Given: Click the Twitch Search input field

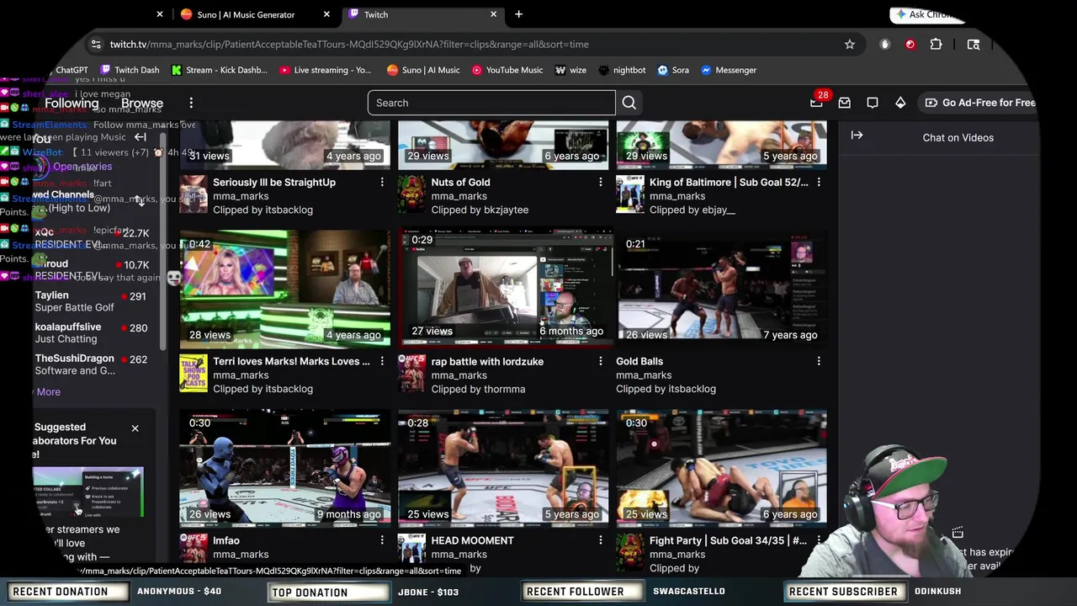Looking at the screenshot, I should tap(491, 103).
